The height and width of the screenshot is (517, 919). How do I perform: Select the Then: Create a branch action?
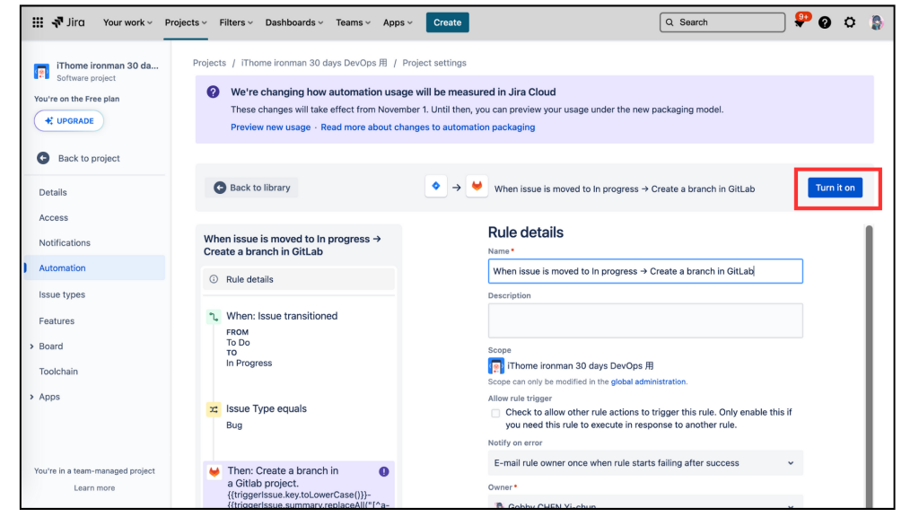(x=299, y=486)
